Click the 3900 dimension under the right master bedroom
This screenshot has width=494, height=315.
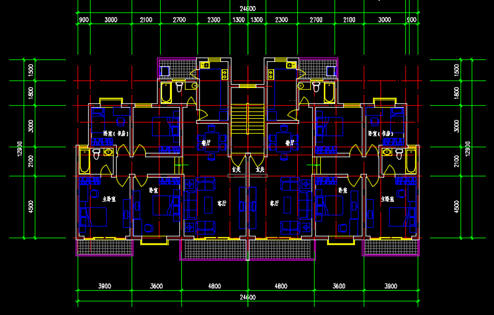click(390, 286)
